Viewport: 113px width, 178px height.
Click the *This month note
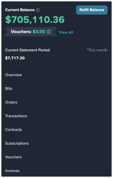(97, 50)
